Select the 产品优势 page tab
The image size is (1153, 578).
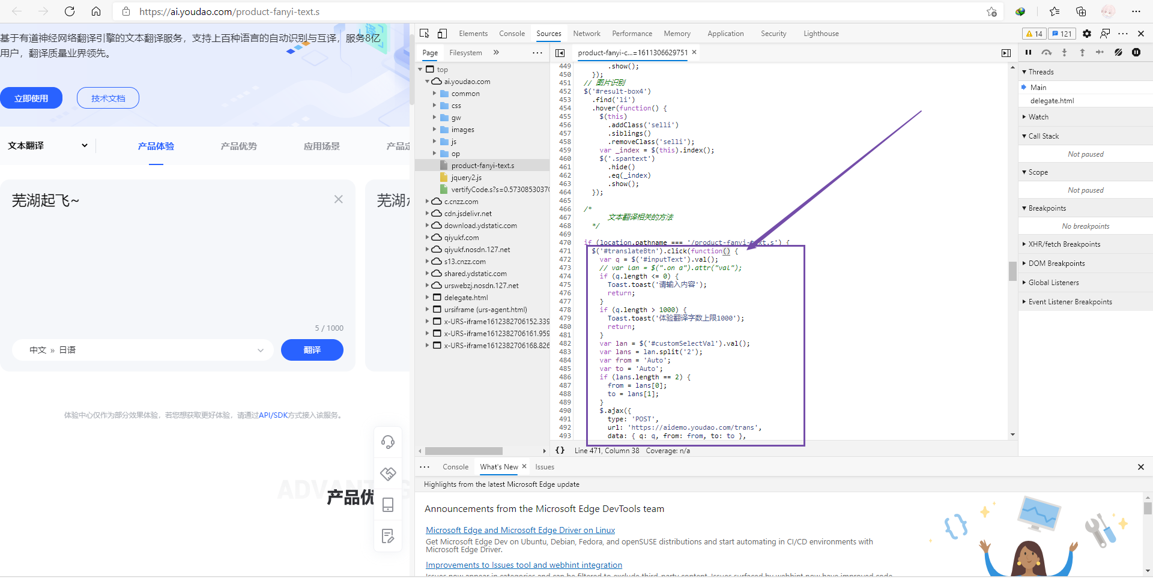coord(238,146)
